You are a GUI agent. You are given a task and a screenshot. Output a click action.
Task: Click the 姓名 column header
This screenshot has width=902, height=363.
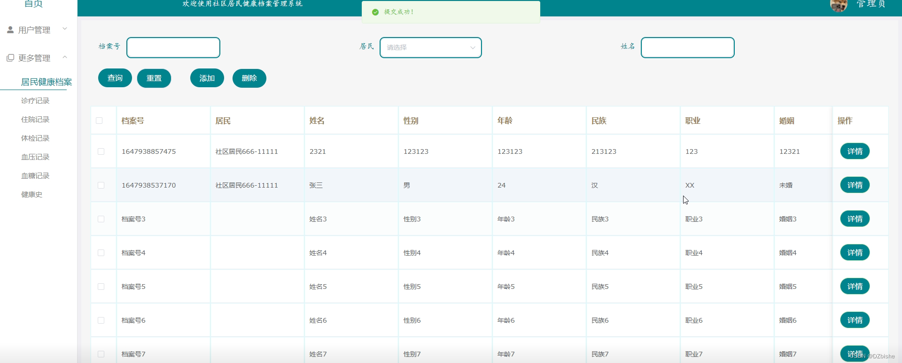click(317, 121)
